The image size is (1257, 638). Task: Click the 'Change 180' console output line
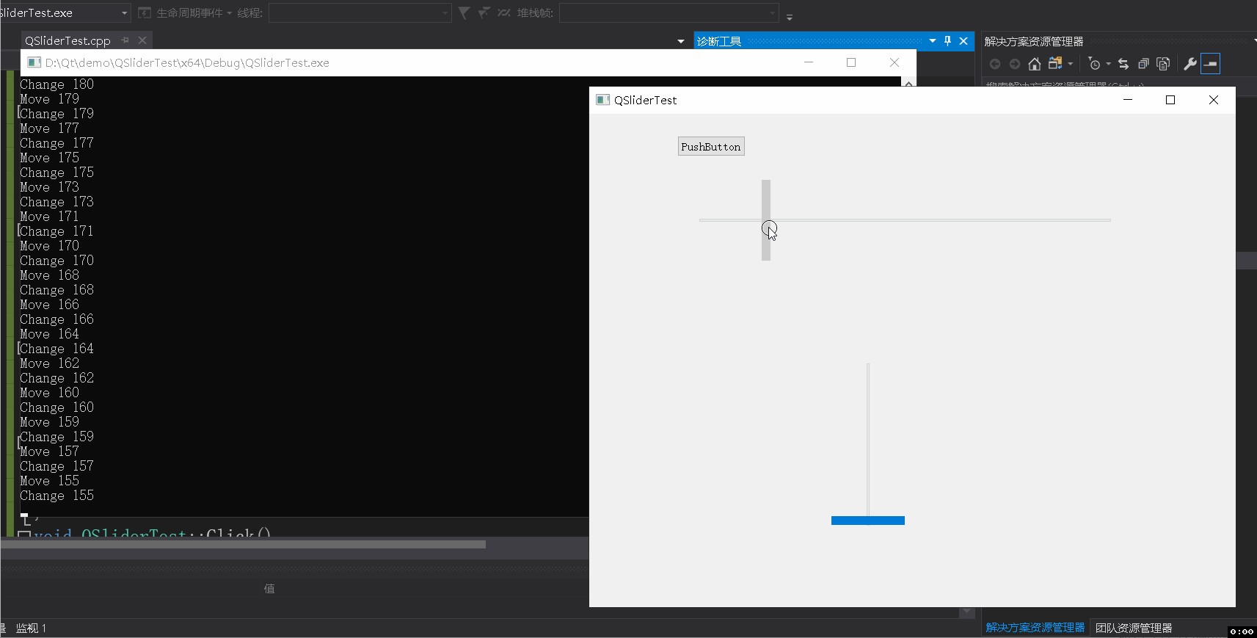57,84
